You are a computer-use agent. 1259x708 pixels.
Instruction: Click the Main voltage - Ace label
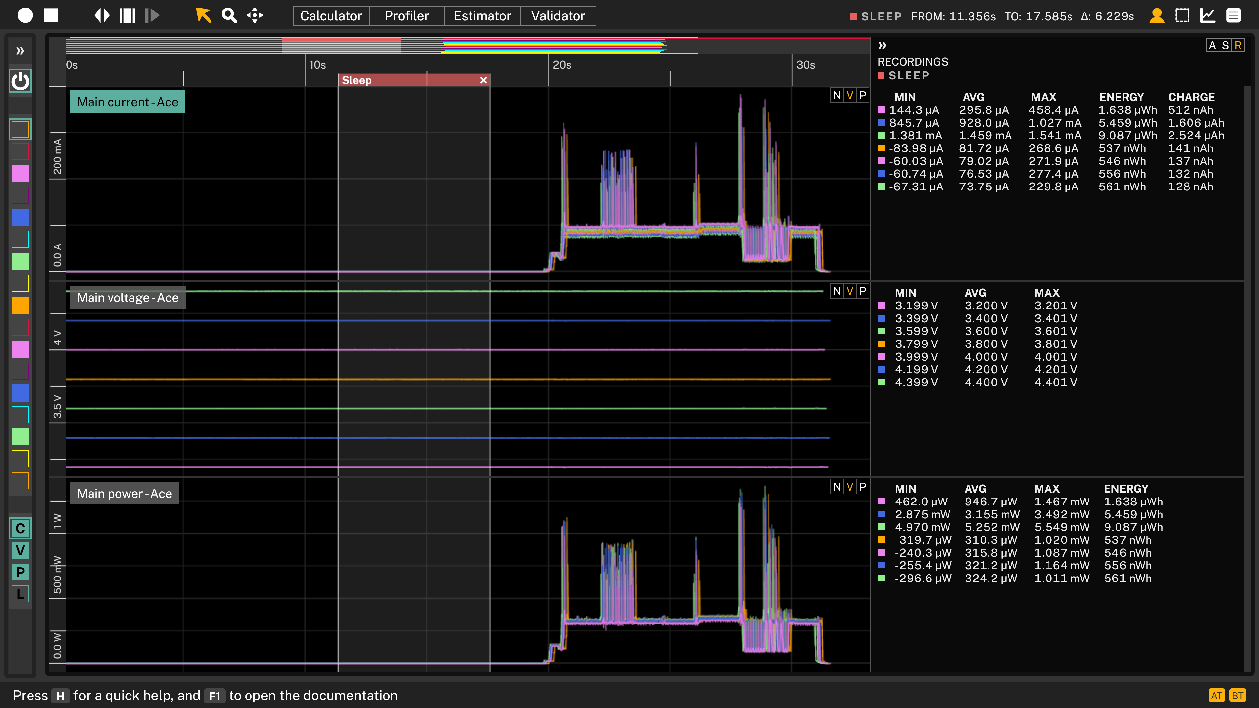128,298
